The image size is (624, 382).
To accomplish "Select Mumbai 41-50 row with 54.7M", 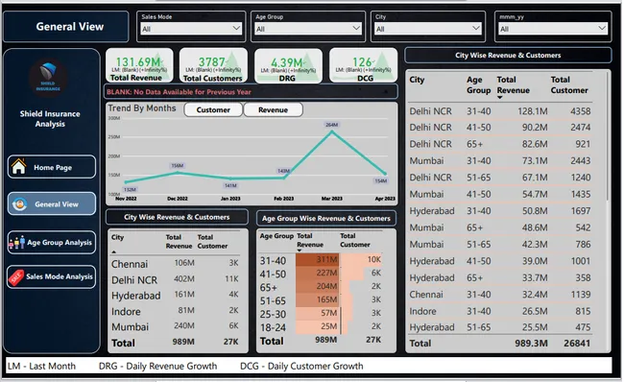I will point(500,194).
